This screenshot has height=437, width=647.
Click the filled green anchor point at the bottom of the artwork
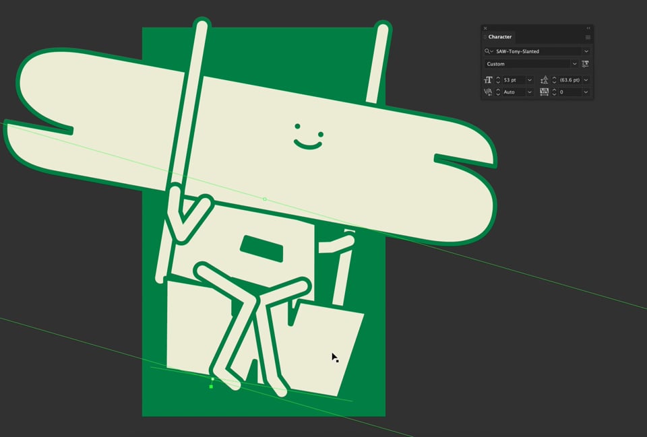211,386
